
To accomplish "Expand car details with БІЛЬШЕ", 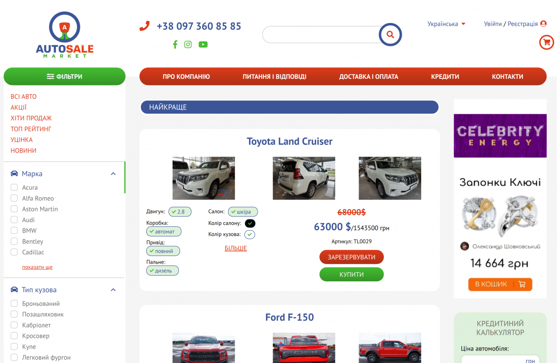I will (236, 248).
